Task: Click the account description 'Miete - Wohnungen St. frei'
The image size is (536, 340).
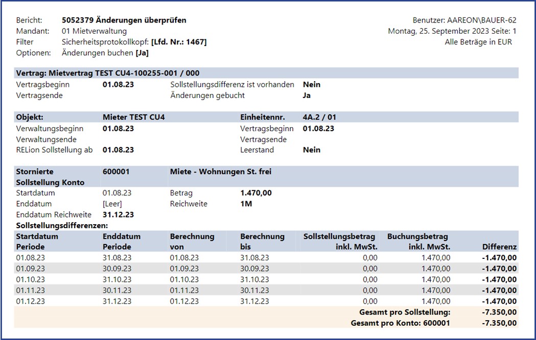Action: [x=220, y=172]
